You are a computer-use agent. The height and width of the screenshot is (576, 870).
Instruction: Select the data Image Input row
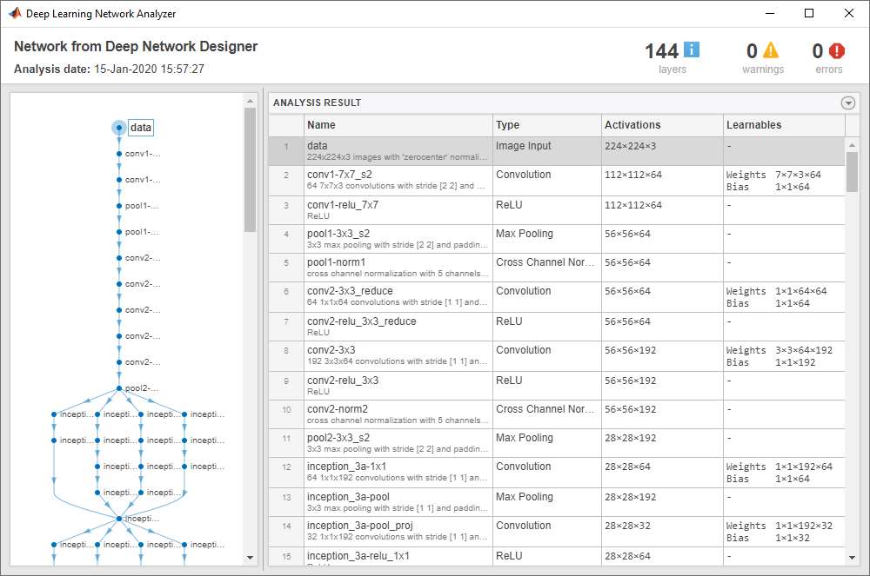coord(557,151)
